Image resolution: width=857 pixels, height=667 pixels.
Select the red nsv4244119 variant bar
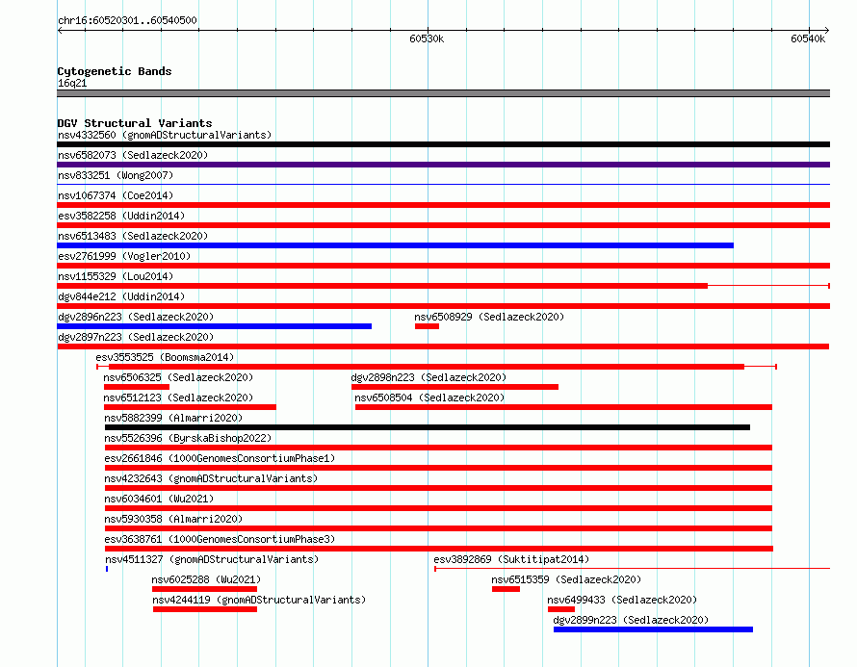[x=205, y=609]
